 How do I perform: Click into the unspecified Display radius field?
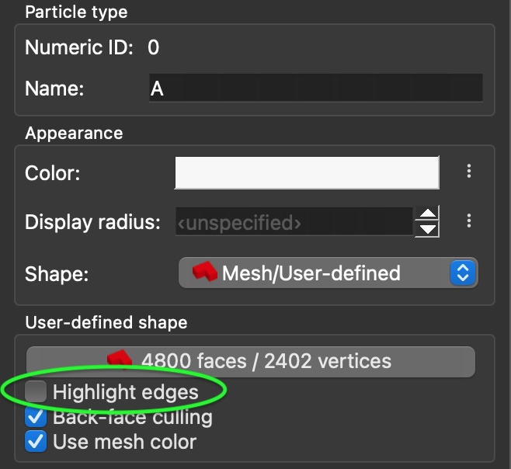tap(294, 221)
